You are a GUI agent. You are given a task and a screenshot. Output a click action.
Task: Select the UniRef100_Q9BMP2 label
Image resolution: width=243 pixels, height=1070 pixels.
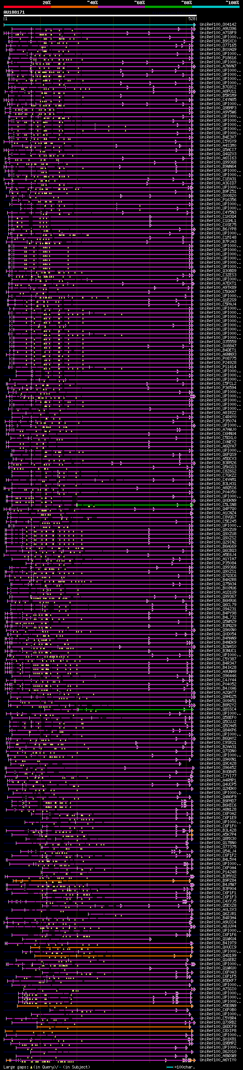pos(218,1043)
